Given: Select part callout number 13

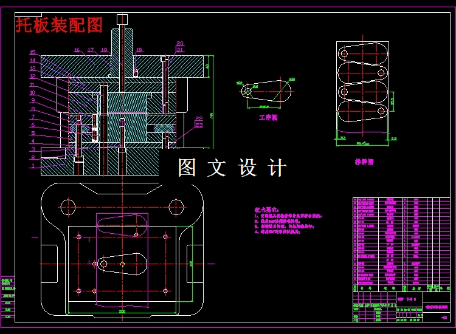Looking at the screenshot, I should click(33, 68).
